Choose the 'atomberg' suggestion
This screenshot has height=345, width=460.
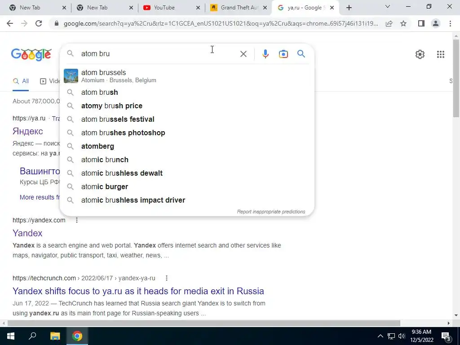(187, 146)
